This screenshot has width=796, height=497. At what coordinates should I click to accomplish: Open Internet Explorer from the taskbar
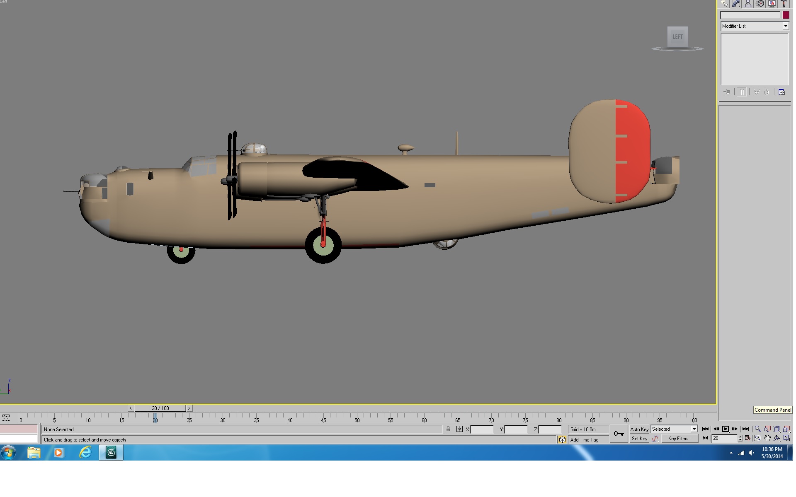pyautogui.click(x=85, y=452)
